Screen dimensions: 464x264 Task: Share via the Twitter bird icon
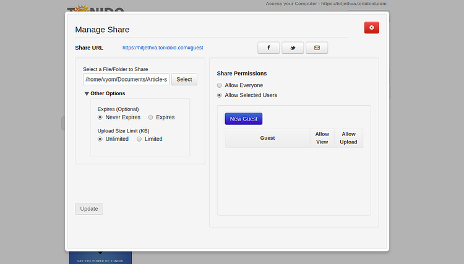(293, 48)
